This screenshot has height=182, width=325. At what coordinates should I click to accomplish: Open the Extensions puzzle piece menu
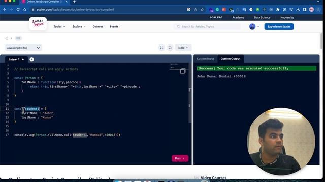[278, 10]
